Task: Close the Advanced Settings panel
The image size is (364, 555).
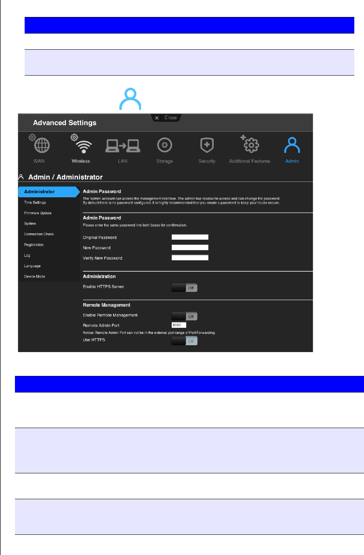Action: point(166,118)
